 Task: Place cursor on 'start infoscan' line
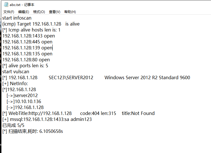17,18
